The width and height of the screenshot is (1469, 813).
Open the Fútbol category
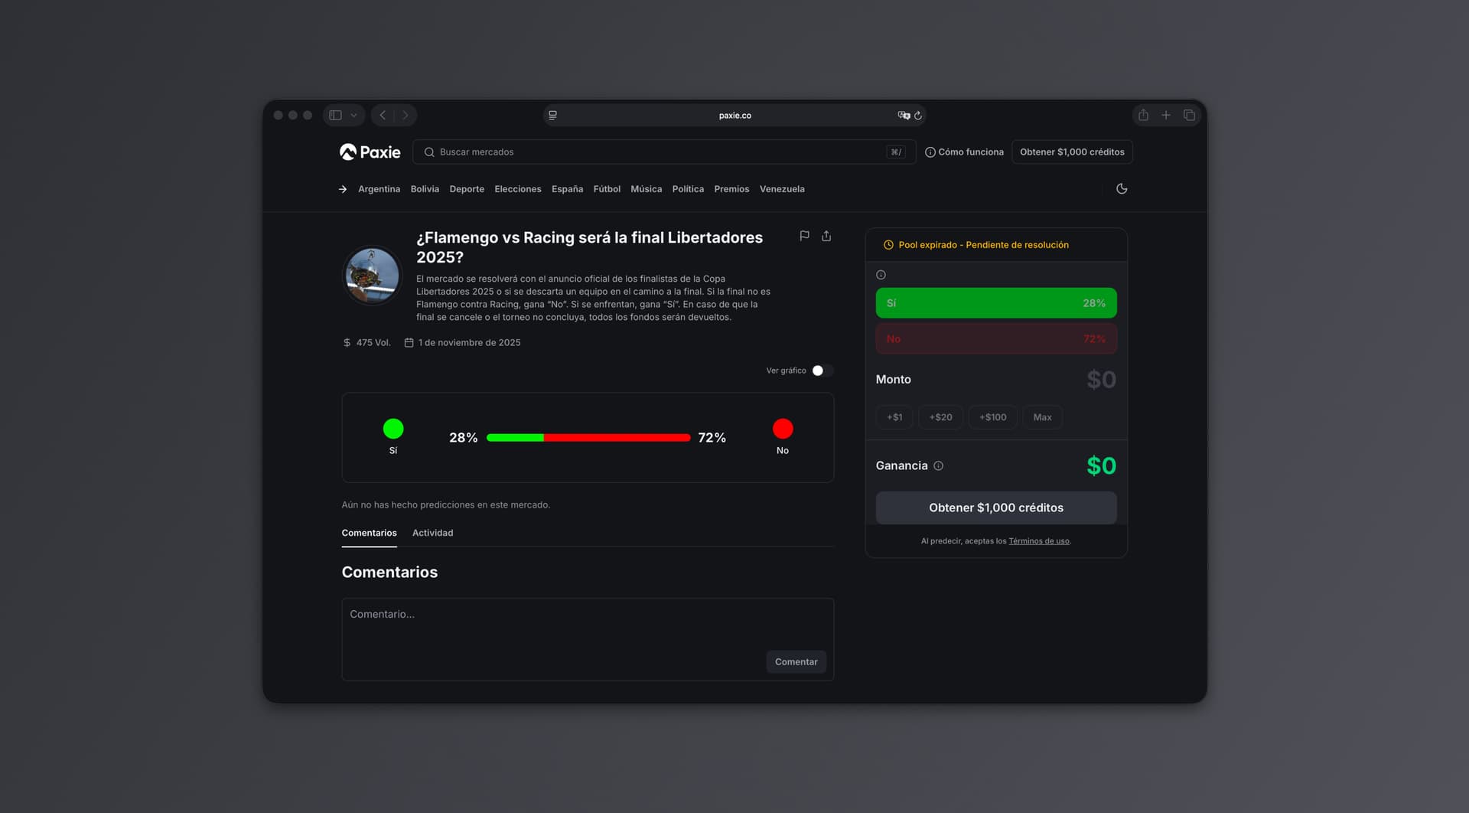pos(607,189)
